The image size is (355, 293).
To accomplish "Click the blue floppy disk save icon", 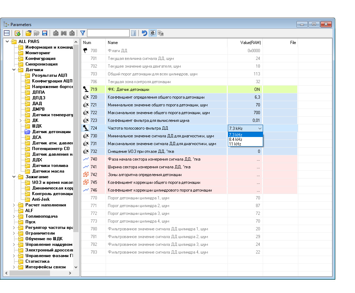I will click(x=45, y=33).
